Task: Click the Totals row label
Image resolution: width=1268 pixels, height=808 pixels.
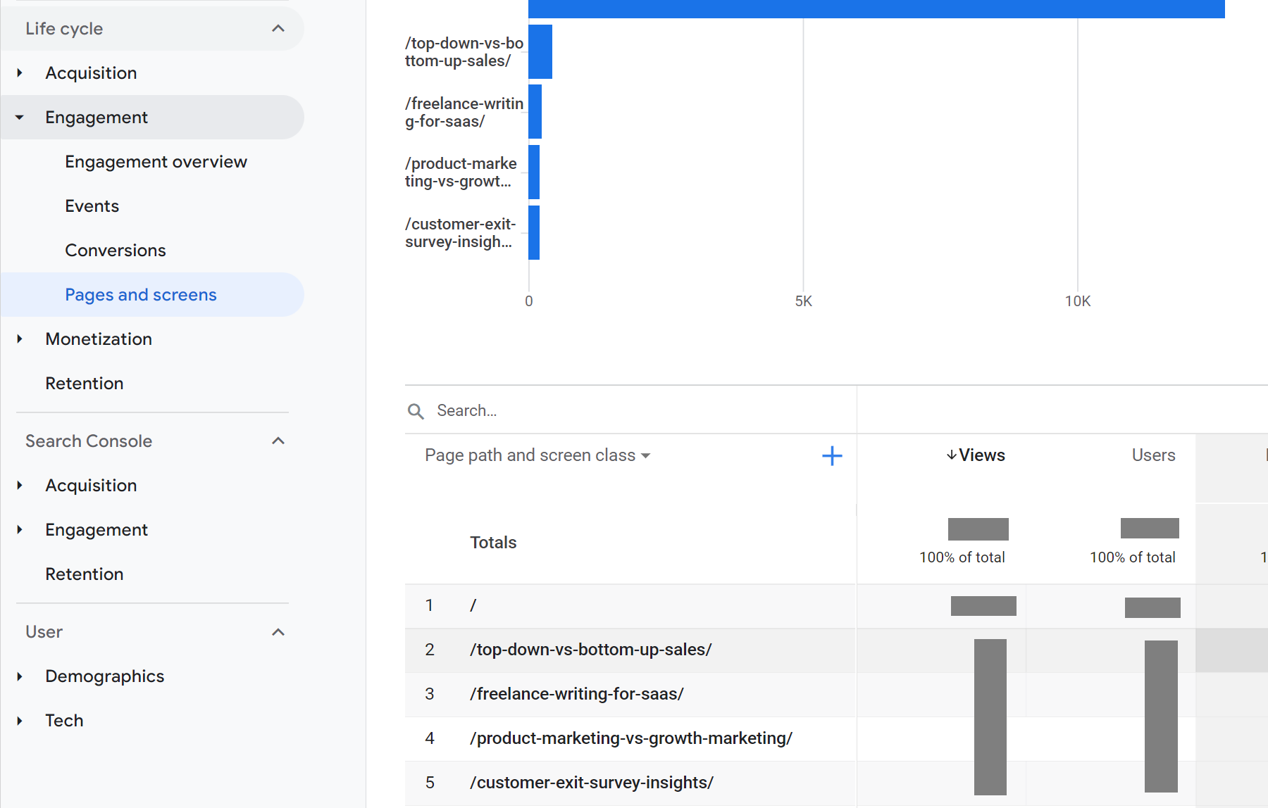Action: click(x=493, y=543)
